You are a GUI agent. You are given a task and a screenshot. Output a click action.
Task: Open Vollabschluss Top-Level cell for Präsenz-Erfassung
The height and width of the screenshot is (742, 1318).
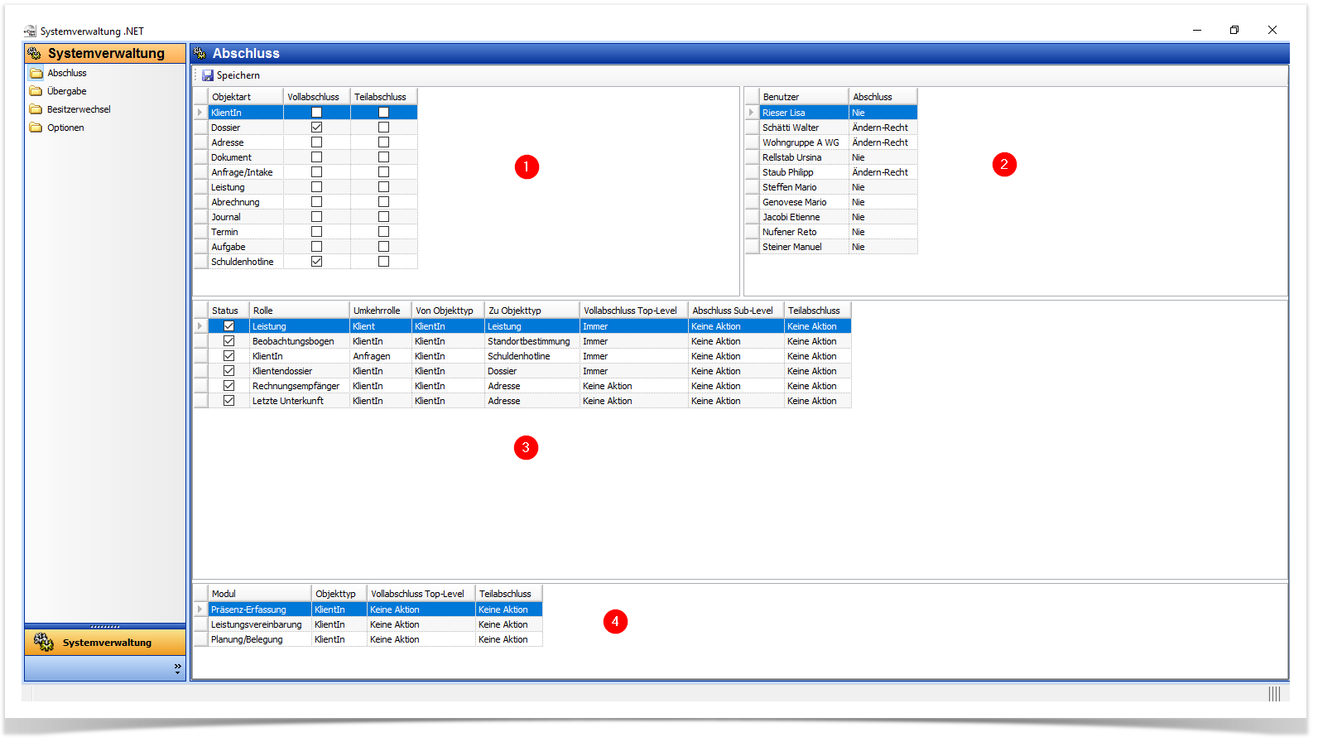pos(421,609)
